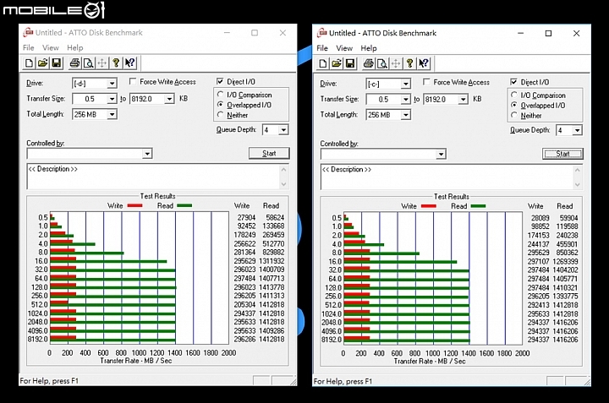Click context help arrow icon in right window
The height and width of the screenshot is (403, 609).
(424, 63)
